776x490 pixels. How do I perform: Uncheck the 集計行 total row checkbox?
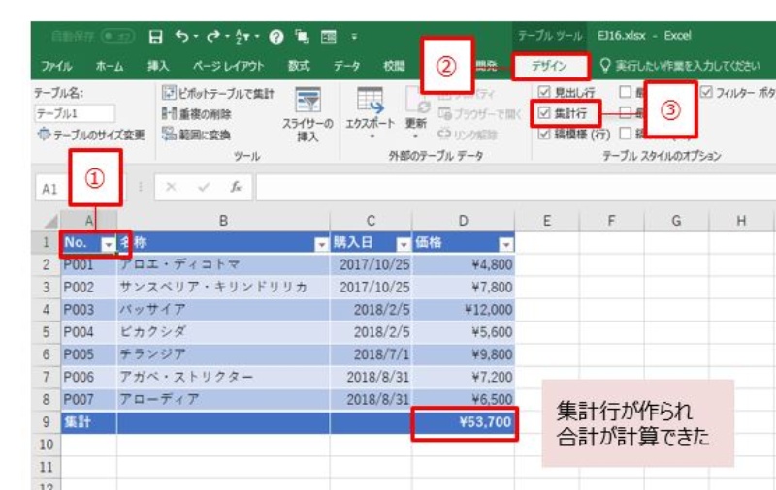point(544,113)
